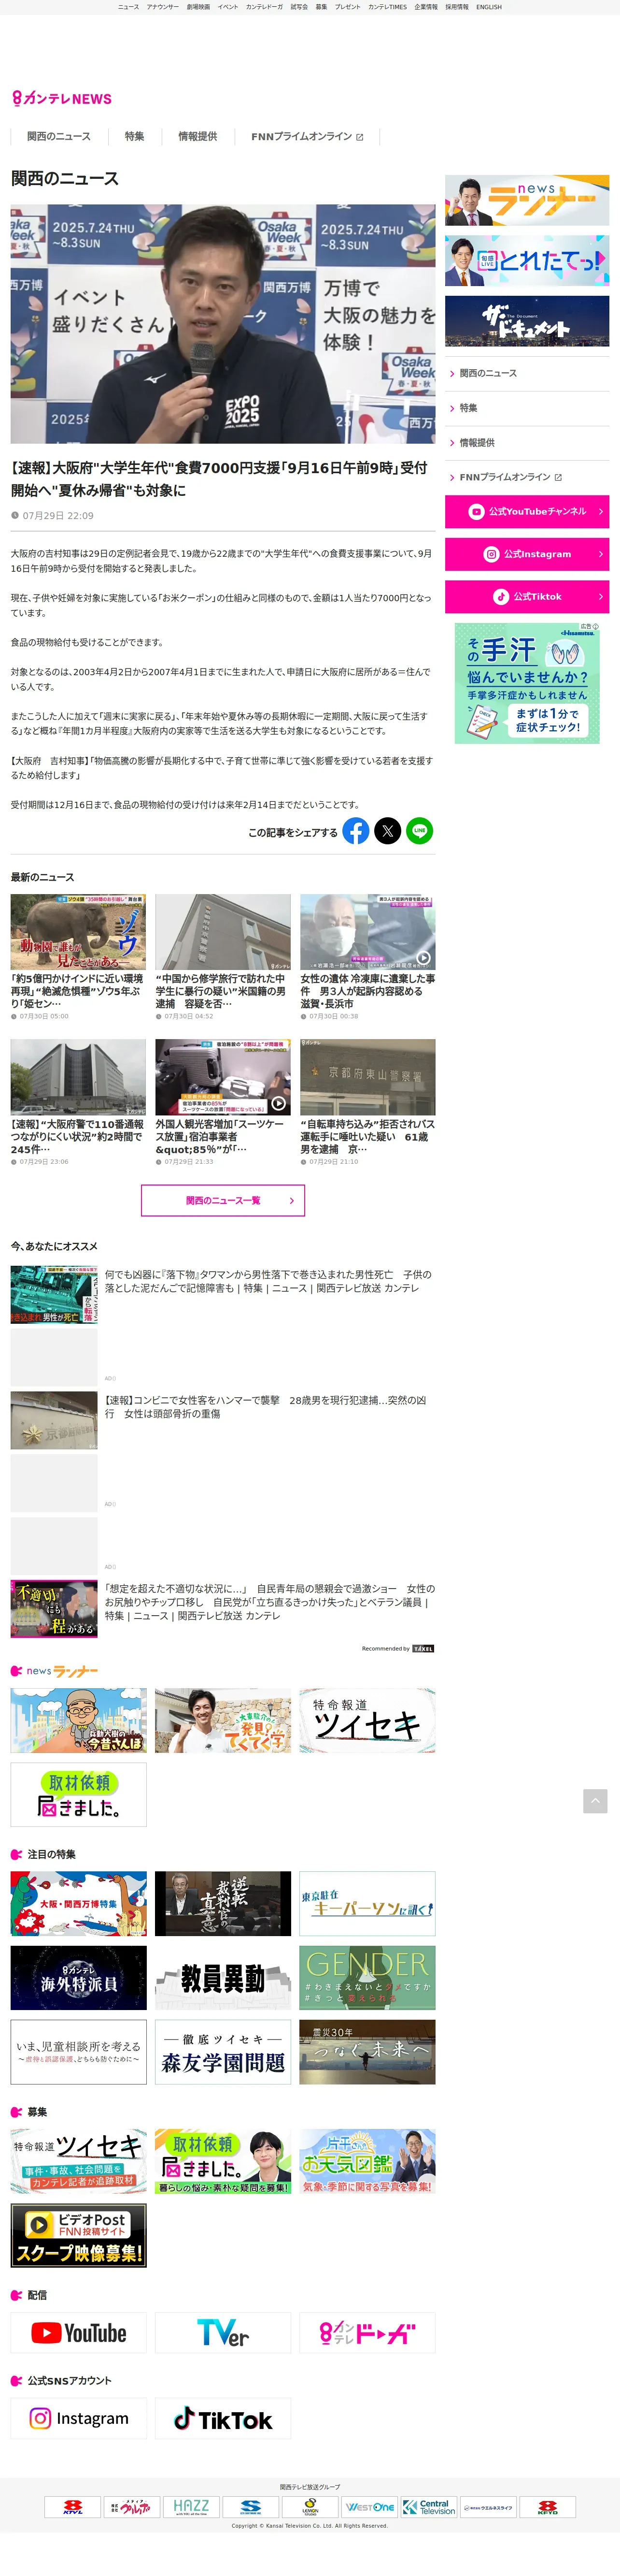Share article on Facebook icon
Image resolution: width=620 pixels, height=2576 pixels.
[x=355, y=830]
